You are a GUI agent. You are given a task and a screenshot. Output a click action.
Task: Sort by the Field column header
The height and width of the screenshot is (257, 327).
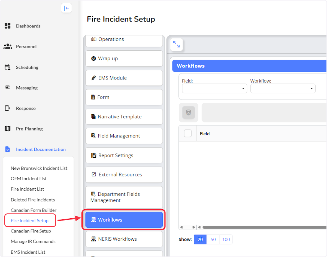[205, 134]
